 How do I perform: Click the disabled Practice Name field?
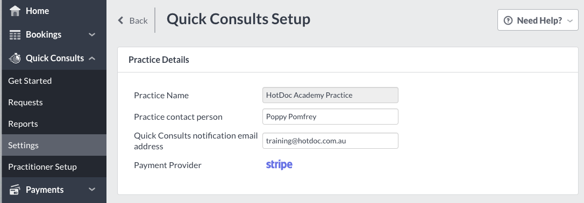click(330, 95)
